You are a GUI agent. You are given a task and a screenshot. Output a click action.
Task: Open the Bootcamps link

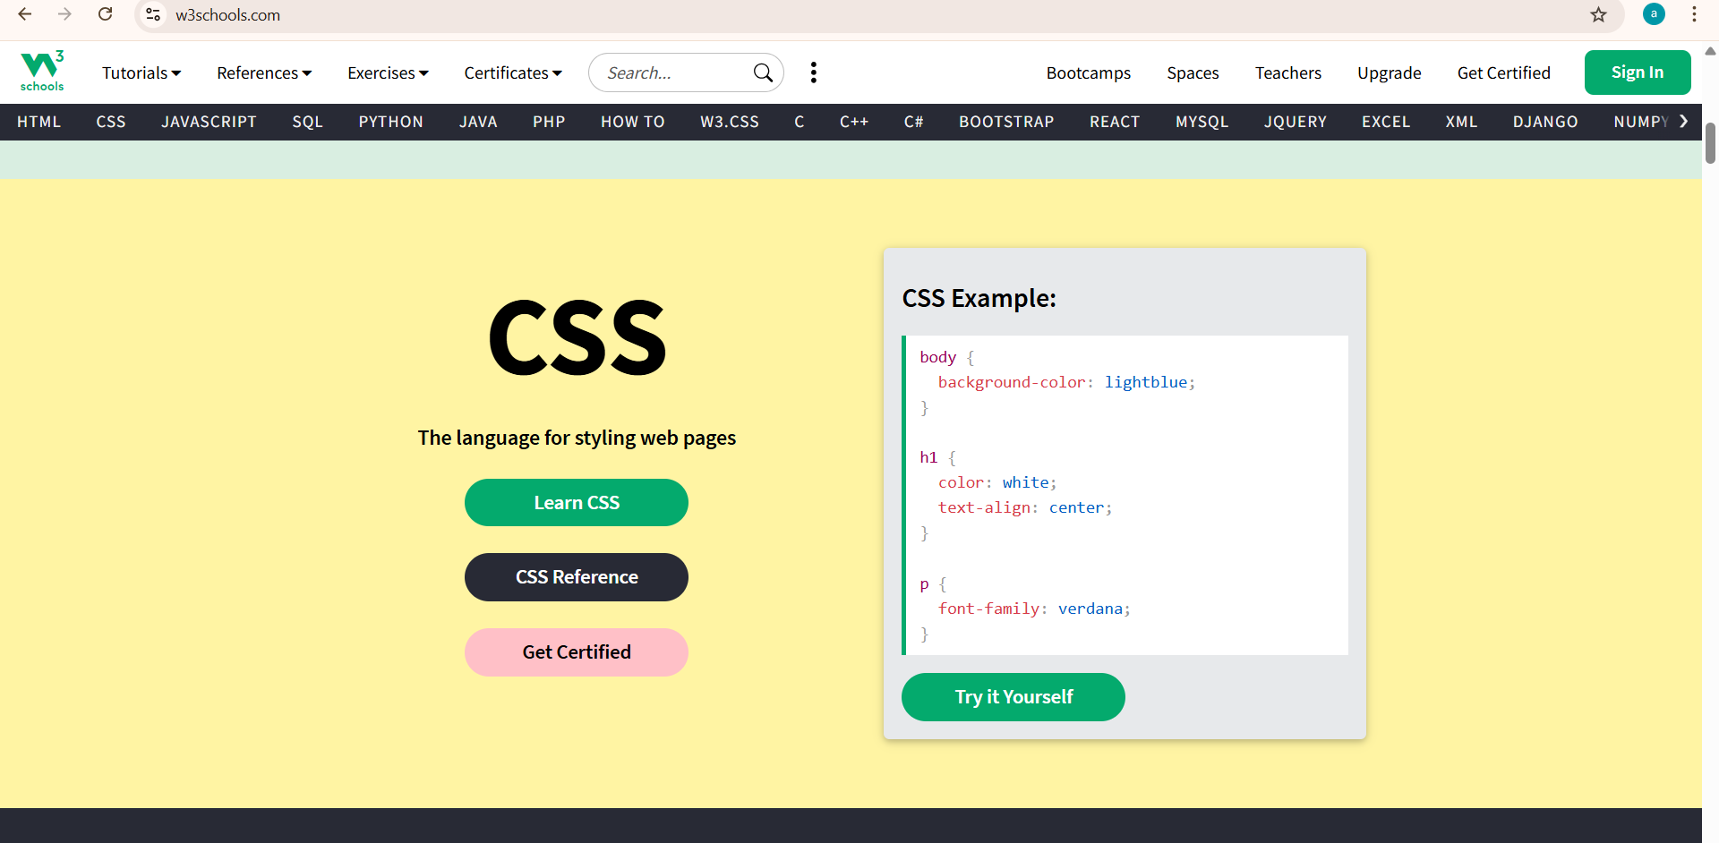point(1089,72)
